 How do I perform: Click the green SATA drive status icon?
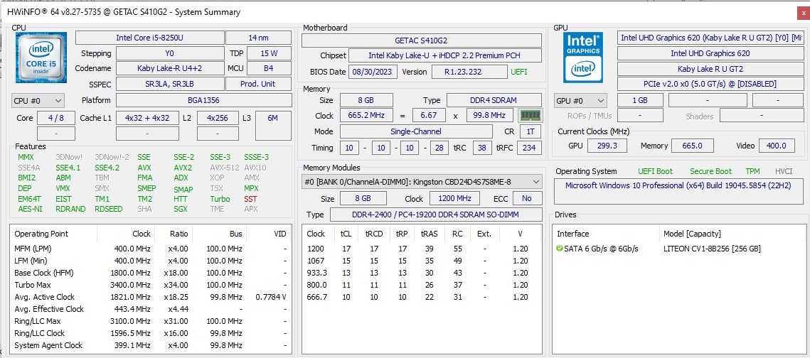point(560,249)
